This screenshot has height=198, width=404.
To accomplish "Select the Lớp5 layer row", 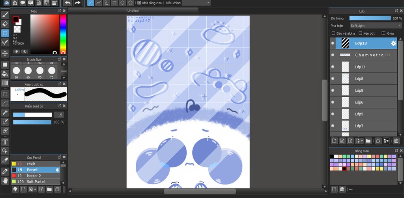I will [x=363, y=114].
